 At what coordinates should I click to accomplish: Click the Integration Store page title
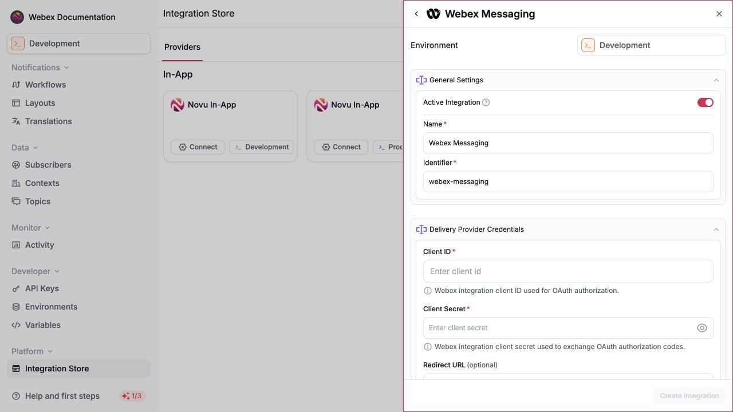(x=199, y=13)
